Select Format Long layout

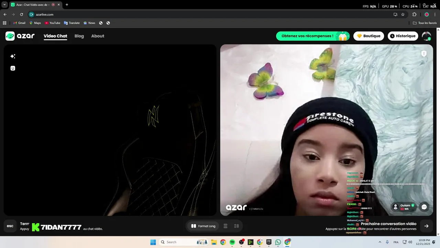click(203, 226)
